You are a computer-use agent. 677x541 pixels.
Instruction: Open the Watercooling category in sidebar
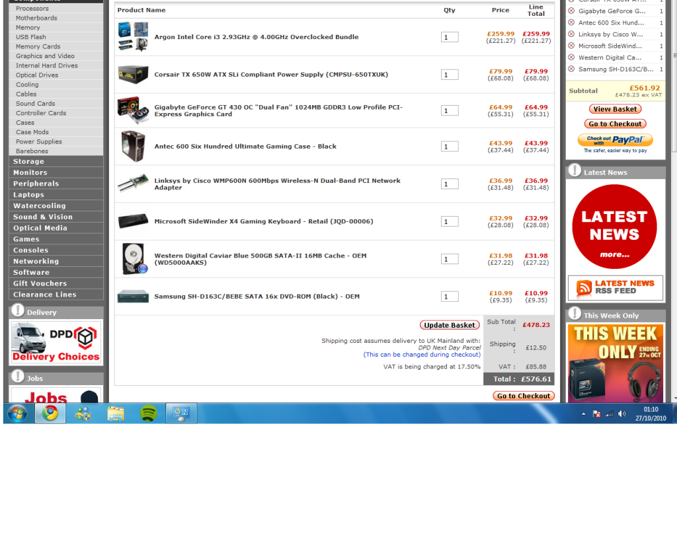point(40,206)
